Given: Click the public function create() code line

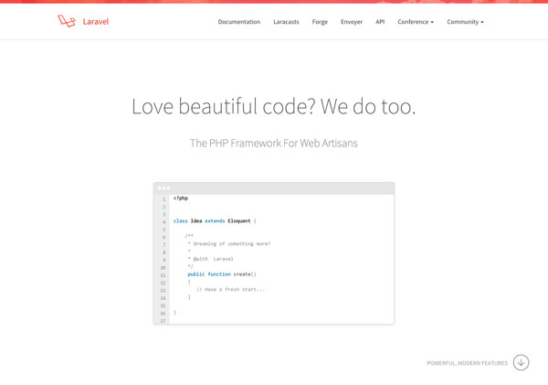Looking at the screenshot, I should pos(222,274).
